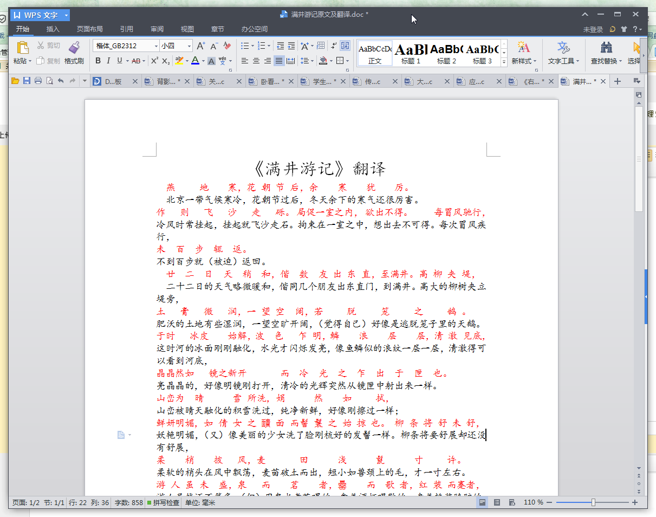
Task: Click the increase indent icon
Action: 291,46
